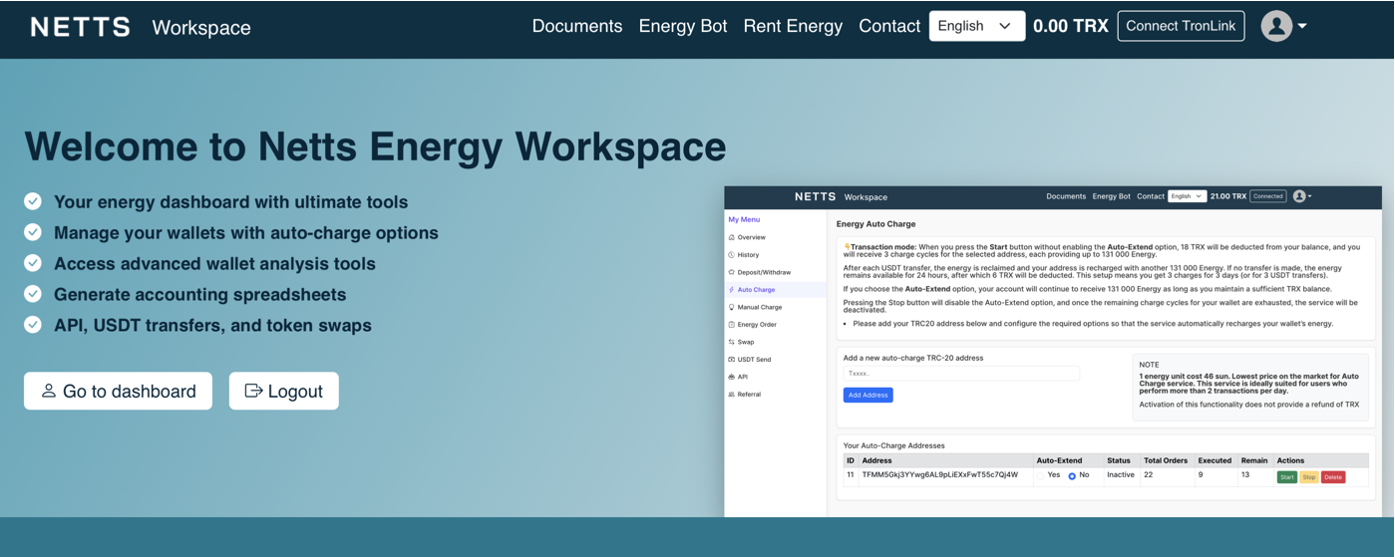Image resolution: width=1395 pixels, height=557 pixels.
Task: Select the No Auto-Extend radio in the preview
Action: tap(1072, 476)
